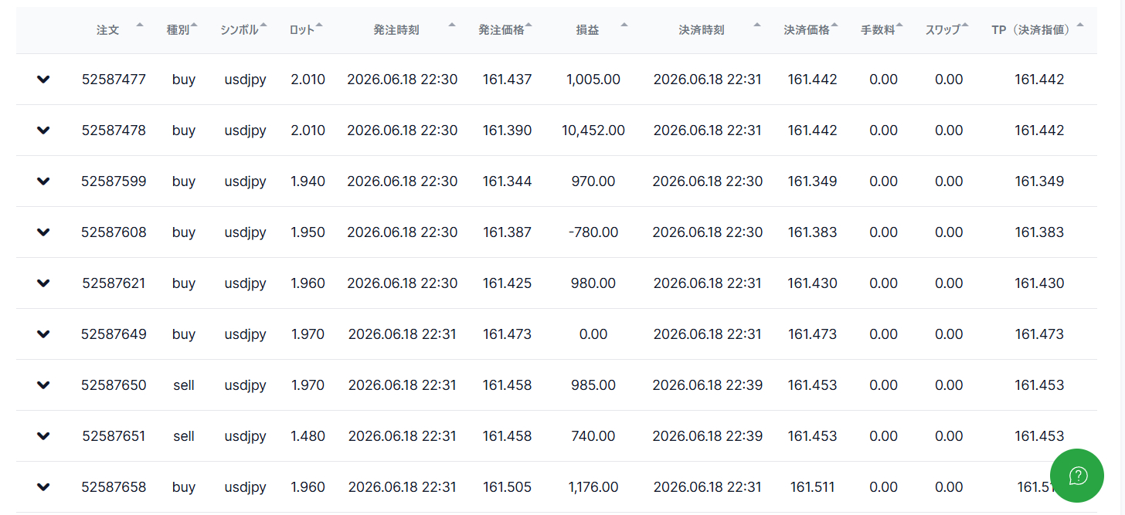The height and width of the screenshot is (515, 1125).
Task: Select the settlement price 161.511
Action: tap(812, 487)
